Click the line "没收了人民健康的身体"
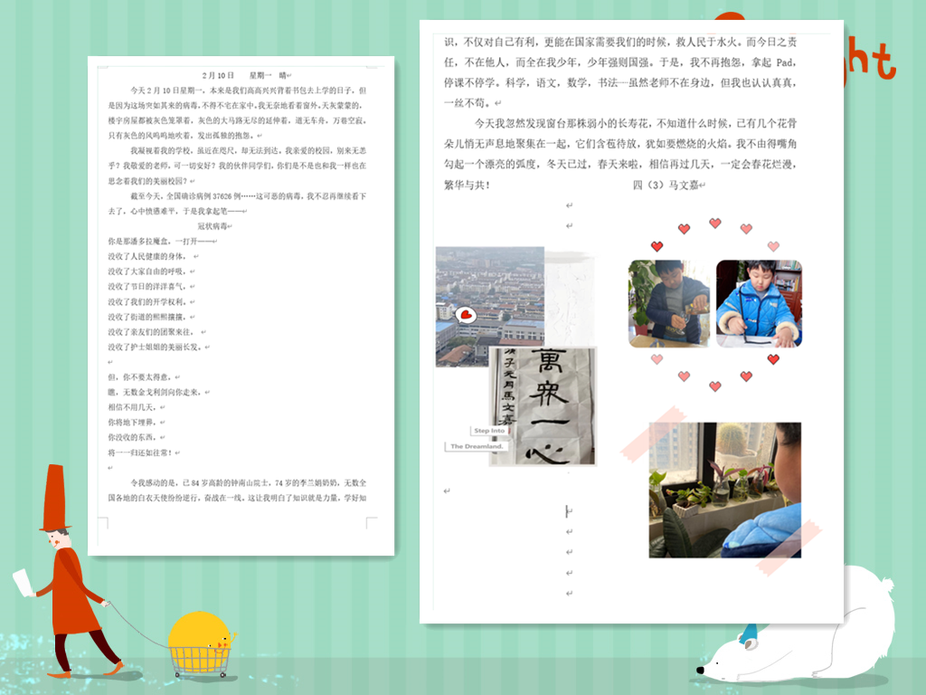Image resolution: width=926 pixels, height=695 pixels. 147,256
